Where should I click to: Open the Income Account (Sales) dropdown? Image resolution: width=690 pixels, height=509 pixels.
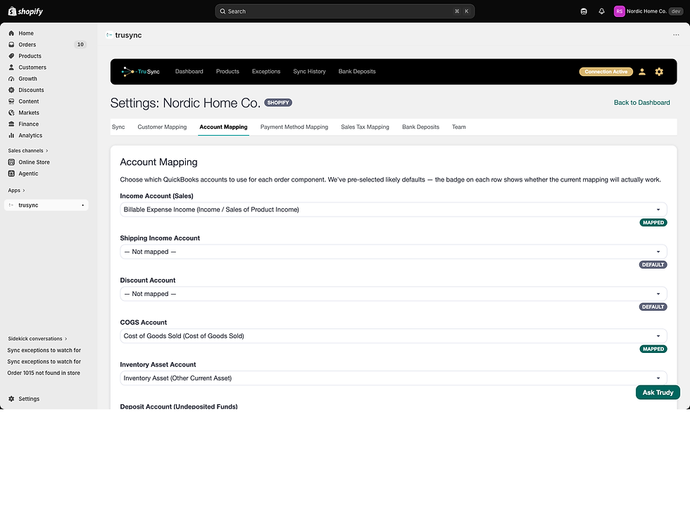[x=394, y=210]
